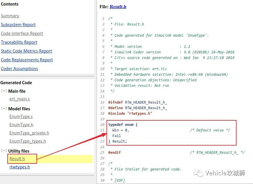Collapse the Utility files section

click(4, 151)
